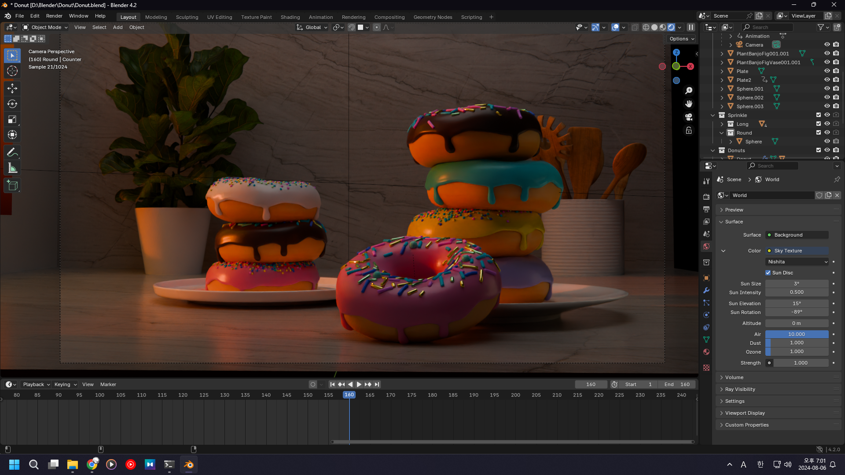Viewport: 845px width, 475px height.
Task: Switch to the Modeling workspace tab
Action: [x=156, y=17]
